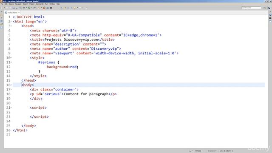The height and width of the screenshot is (153, 272).
Task: Click the closing </head> tag
Action: pyautogui.click(x=28, y=80)
